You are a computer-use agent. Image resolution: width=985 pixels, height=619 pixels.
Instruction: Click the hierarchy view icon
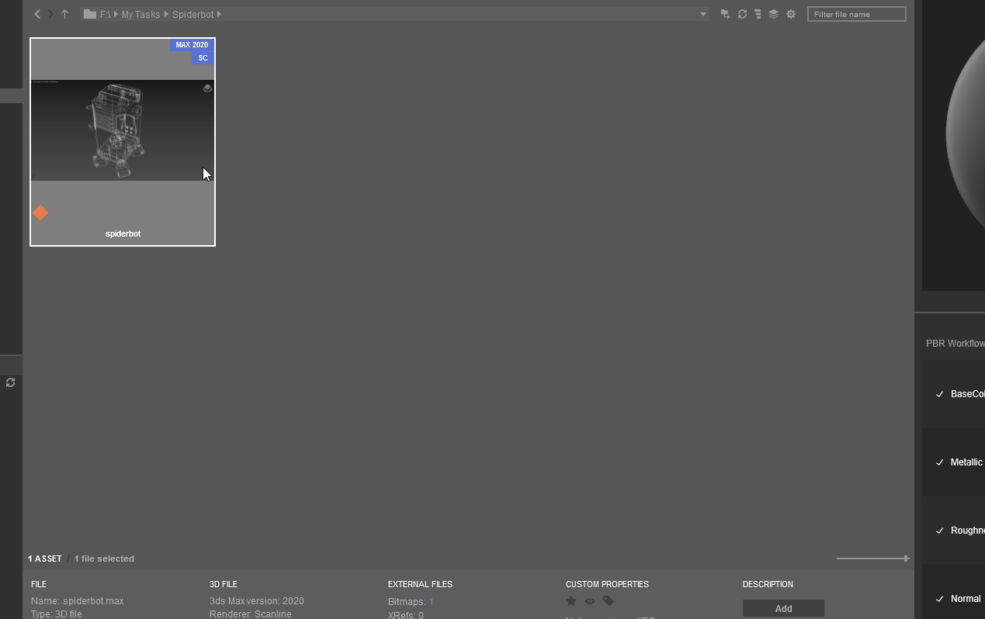coord(758,14)
